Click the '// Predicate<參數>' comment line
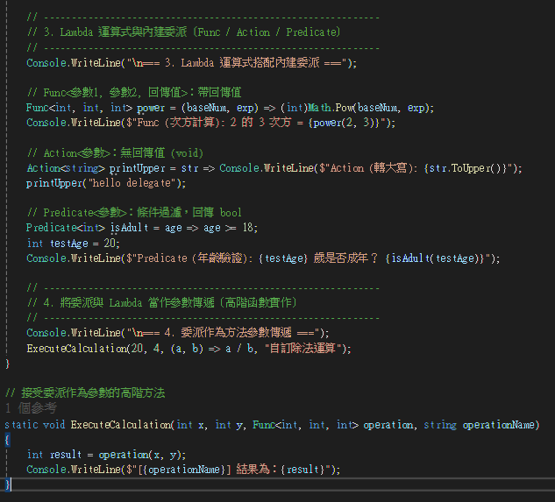This screenshot has width=555, height=502. pyautogui.click(x=134, y=213)
